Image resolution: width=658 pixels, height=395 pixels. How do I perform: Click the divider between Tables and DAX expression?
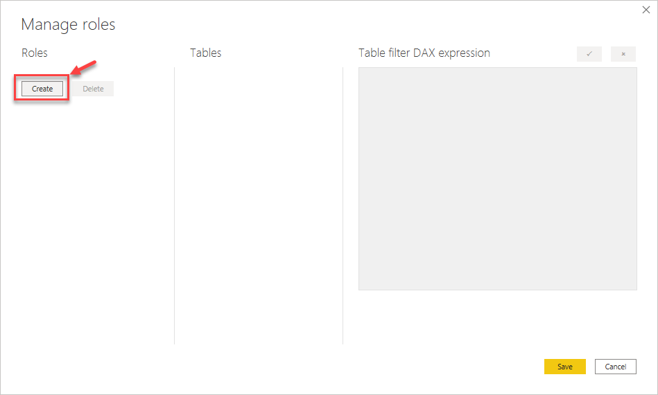tap(343, 208)
